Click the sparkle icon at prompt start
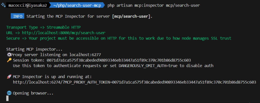This screenshot has width=260, height=103. (x=3, y=5)
